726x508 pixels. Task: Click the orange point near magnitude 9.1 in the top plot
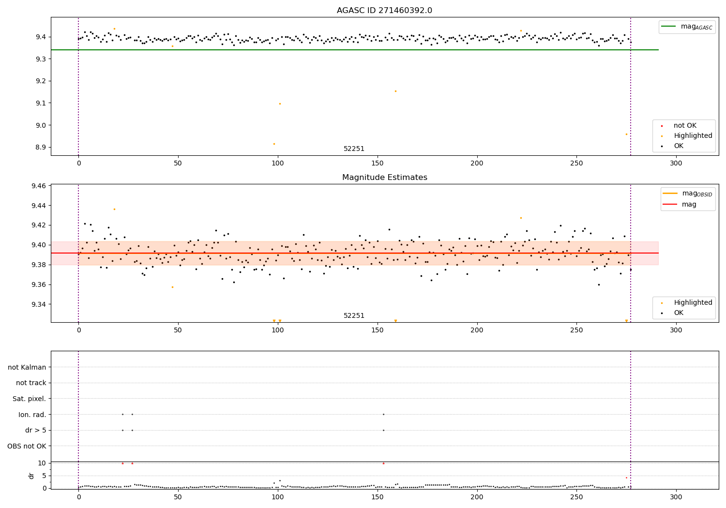pos(280,104)
